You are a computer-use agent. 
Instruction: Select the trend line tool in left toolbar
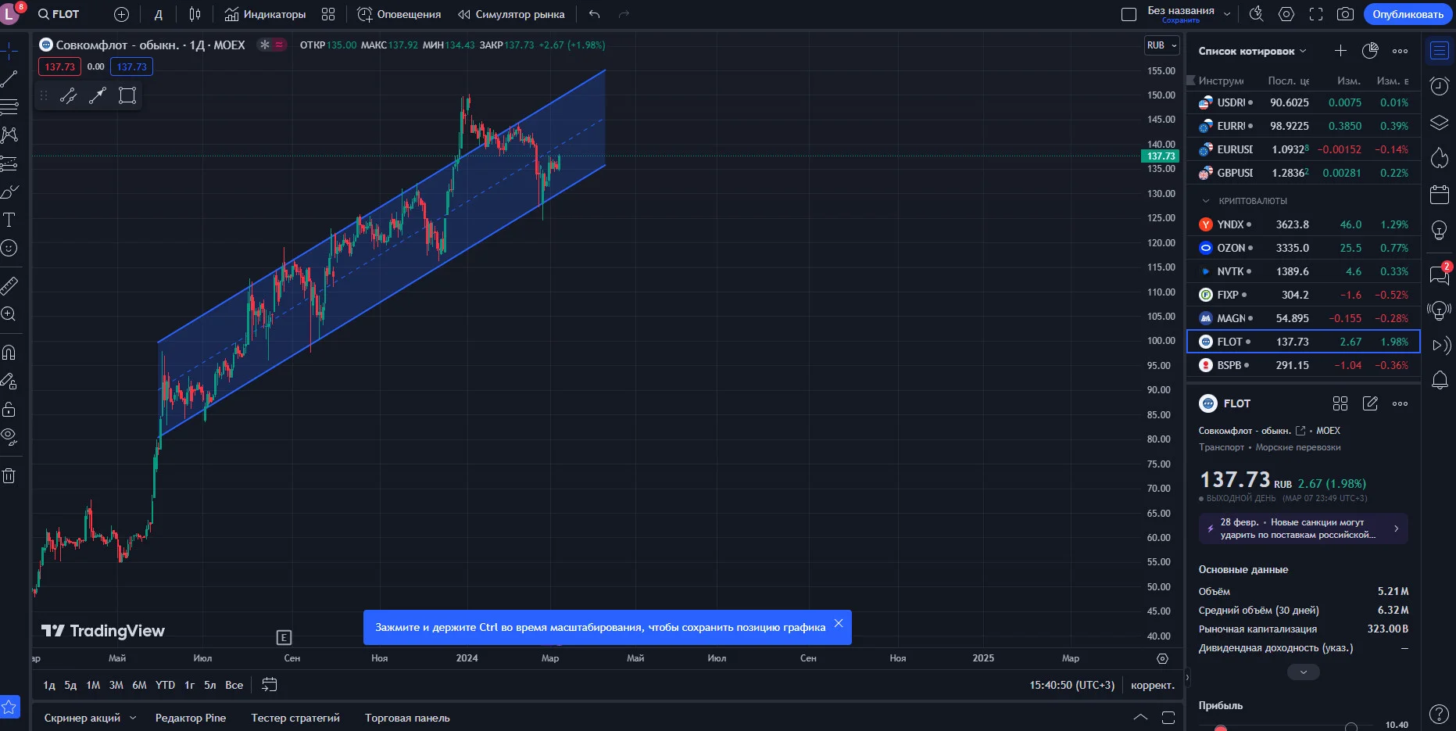click(x=9, y=79)
